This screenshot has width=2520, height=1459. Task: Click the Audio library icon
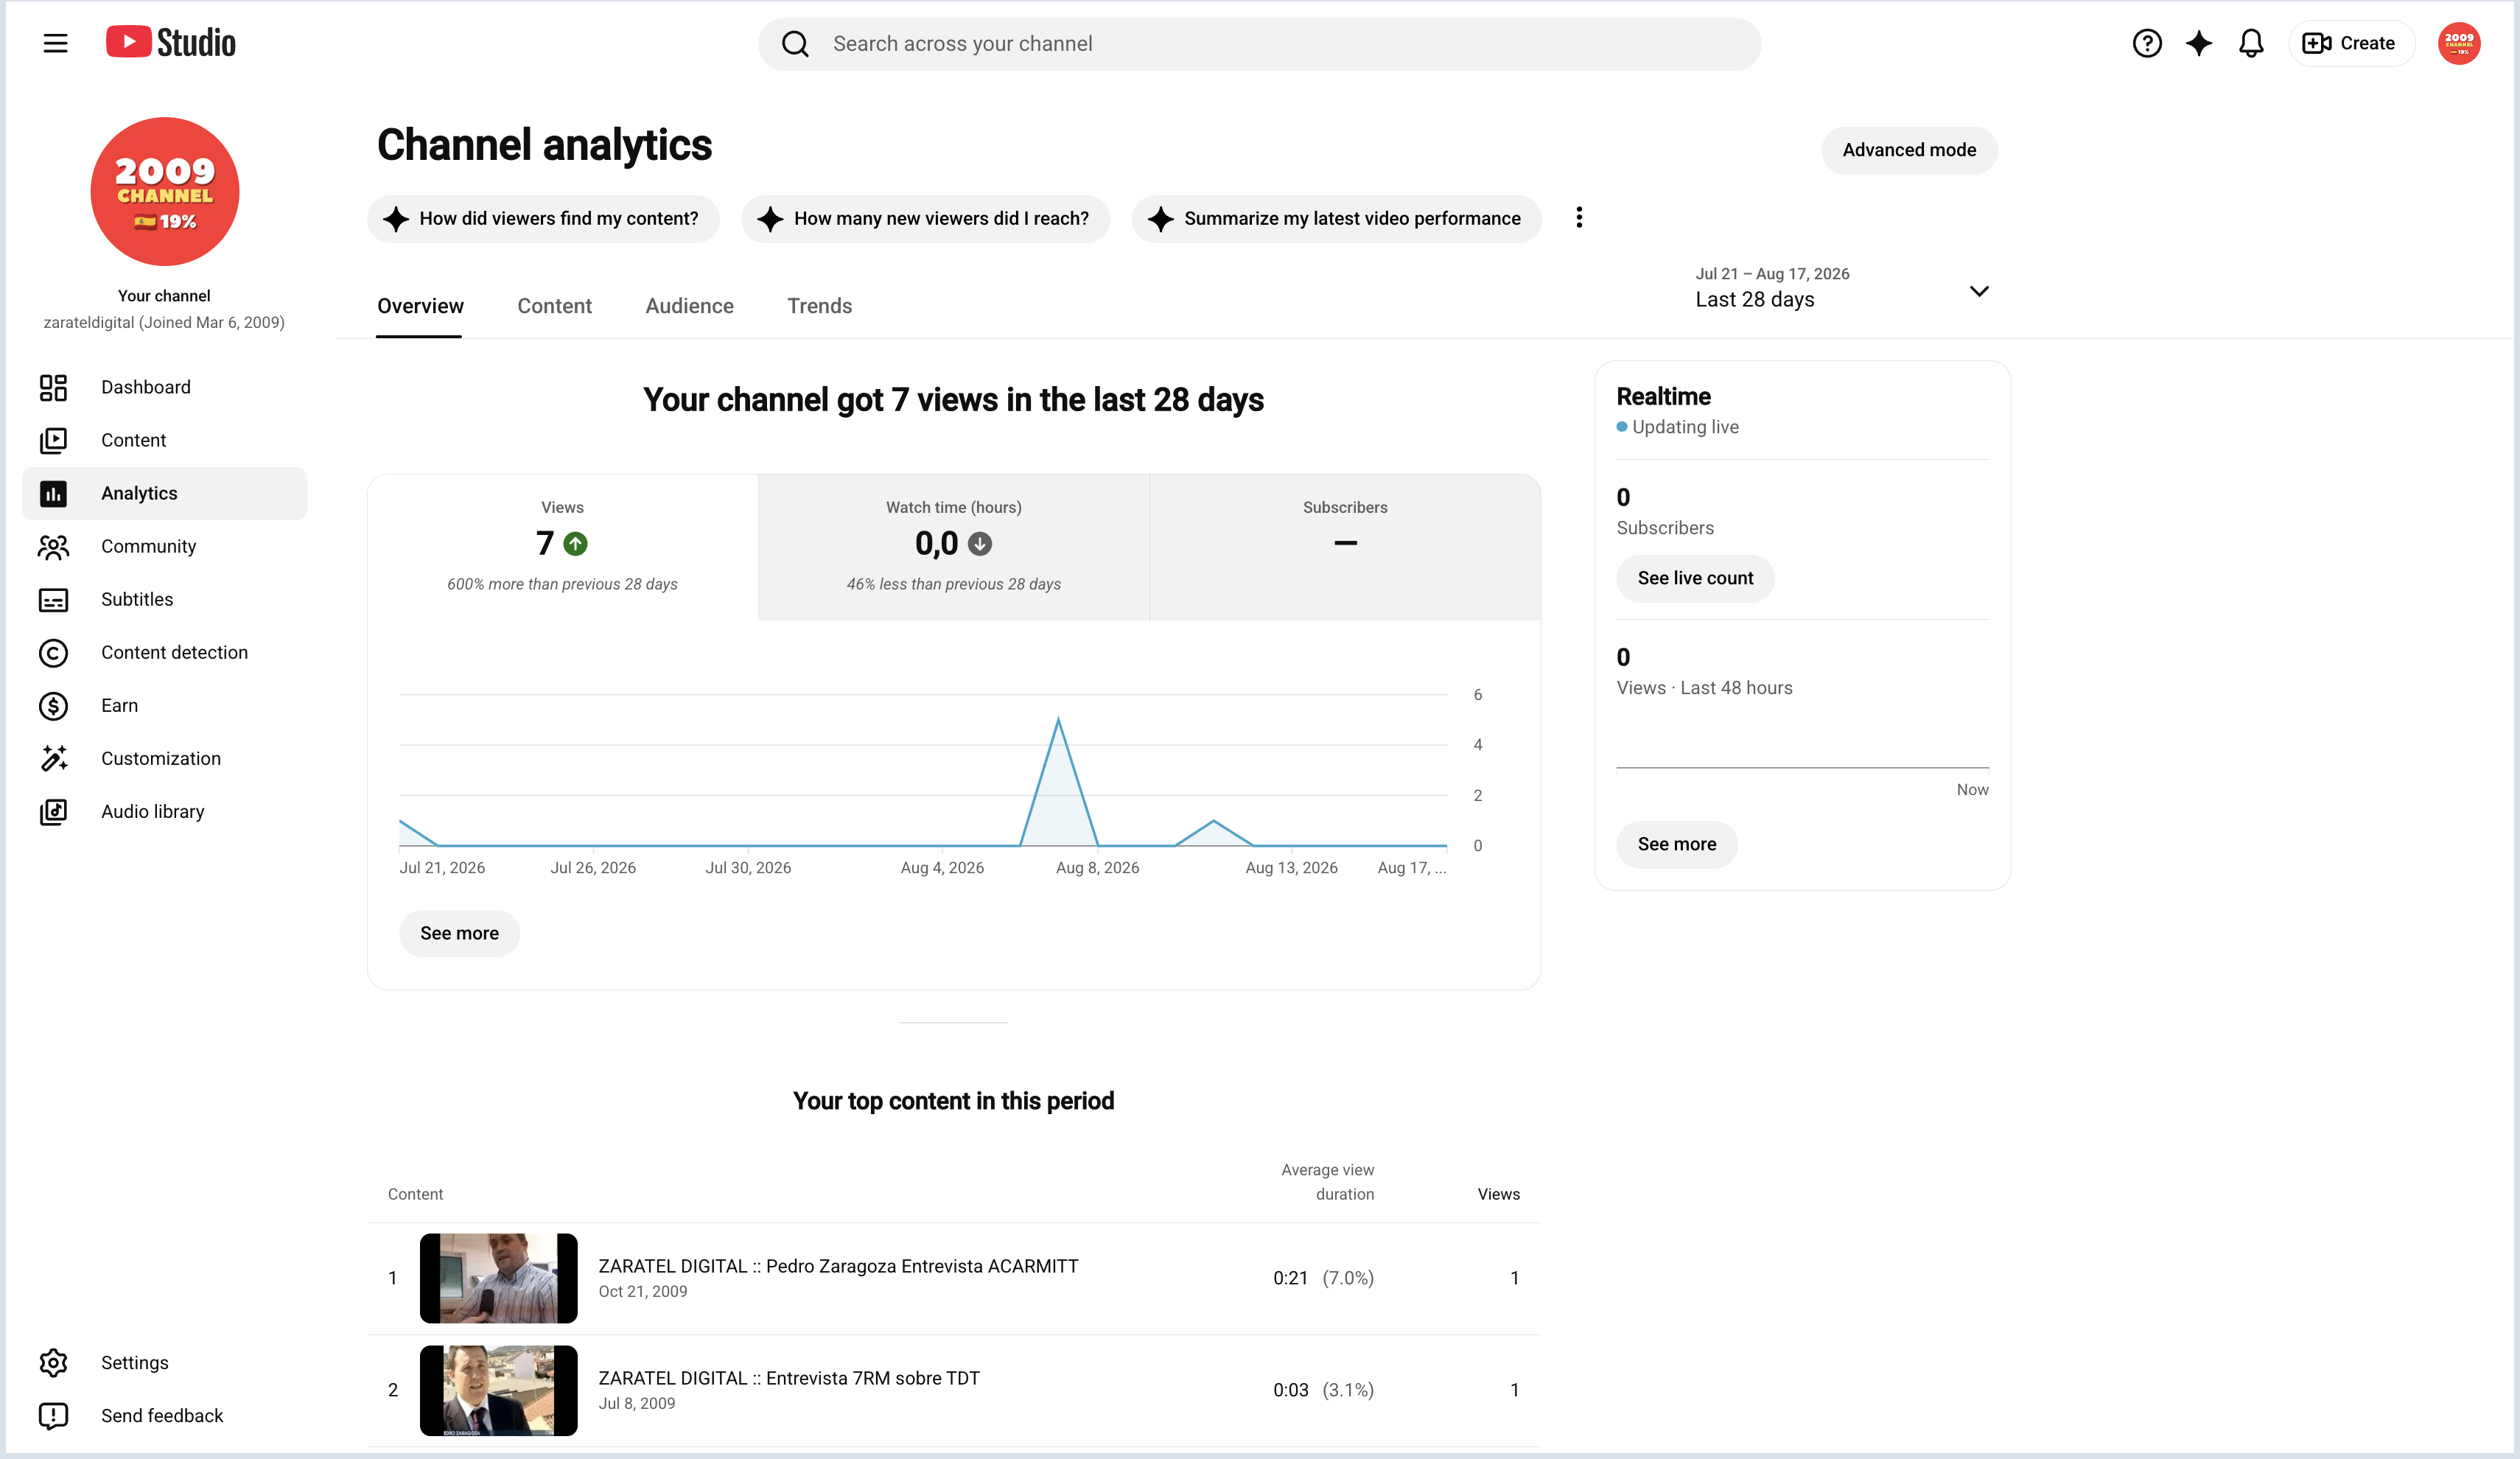(53, 811)
